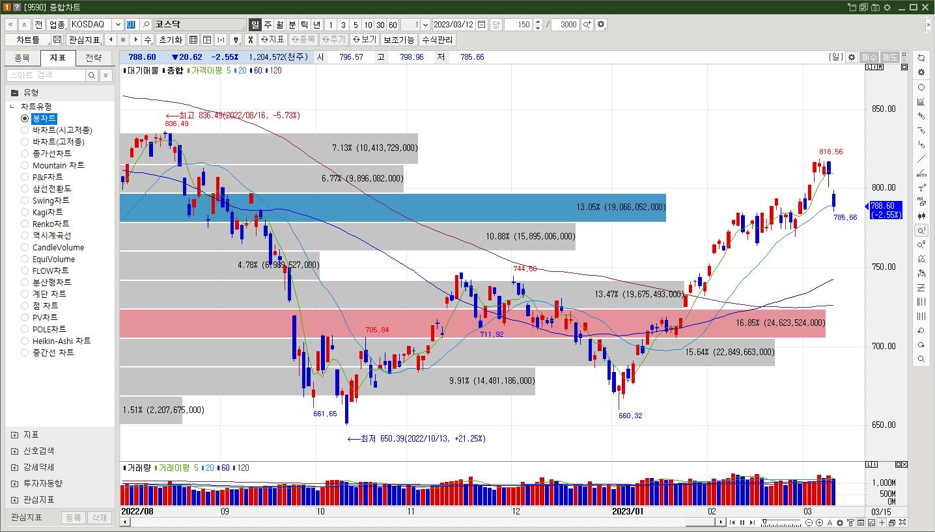Viewport: 935px width, 532px height.
Task: Expand the 신호검색 section
Action: pyautogui.click(x=15, y=451)
